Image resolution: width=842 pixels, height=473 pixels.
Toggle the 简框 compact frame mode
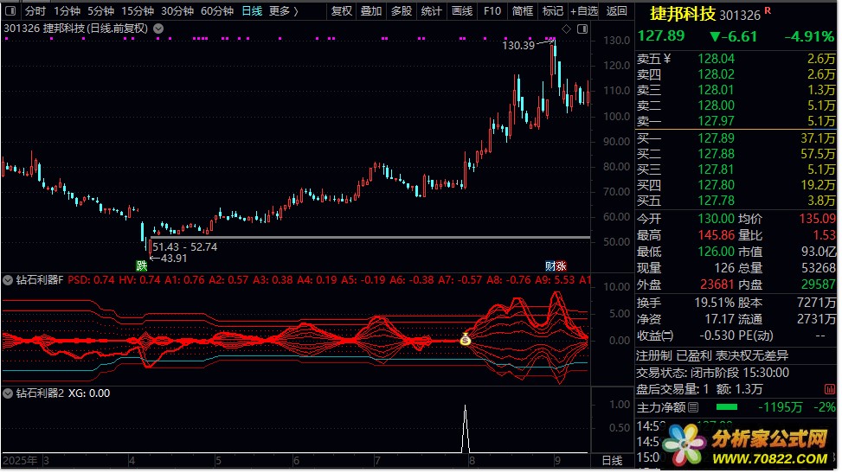point(523,11)
